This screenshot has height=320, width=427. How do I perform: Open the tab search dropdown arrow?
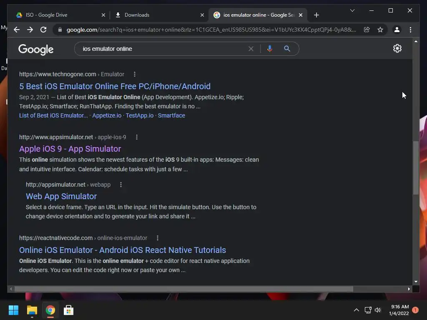pyautogui.click(x=352, y=10)
